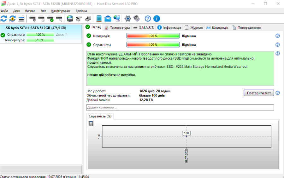Open the Вигляд menu
284x178 pixels.
(x=30, y=11)
